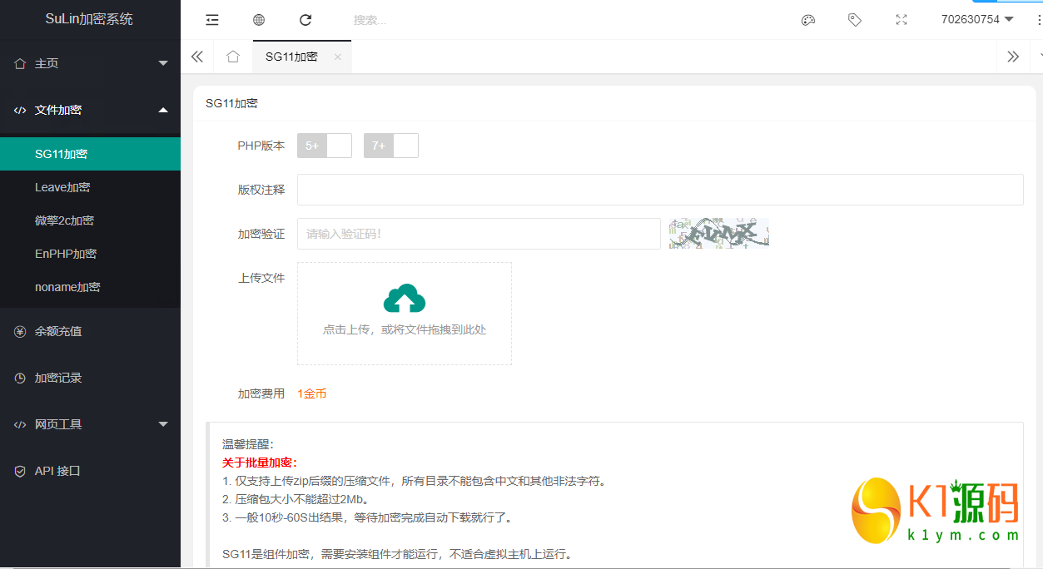The image size is (1043, 569).
Task: Open the 702630754 account dropdown
Action: [978, 19]
